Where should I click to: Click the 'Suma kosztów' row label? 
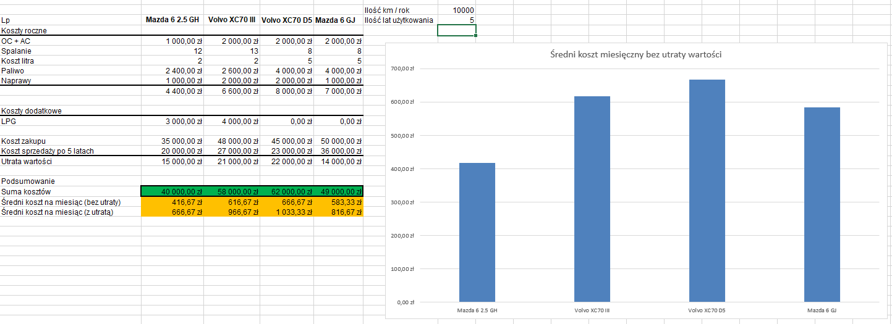[26, 192]
